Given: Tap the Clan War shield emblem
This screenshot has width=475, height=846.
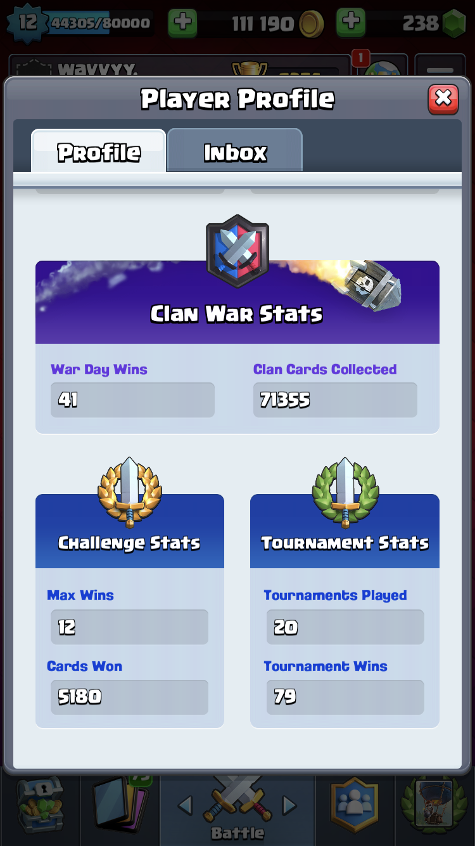Looking at the screenshot, I should [237, 252].
